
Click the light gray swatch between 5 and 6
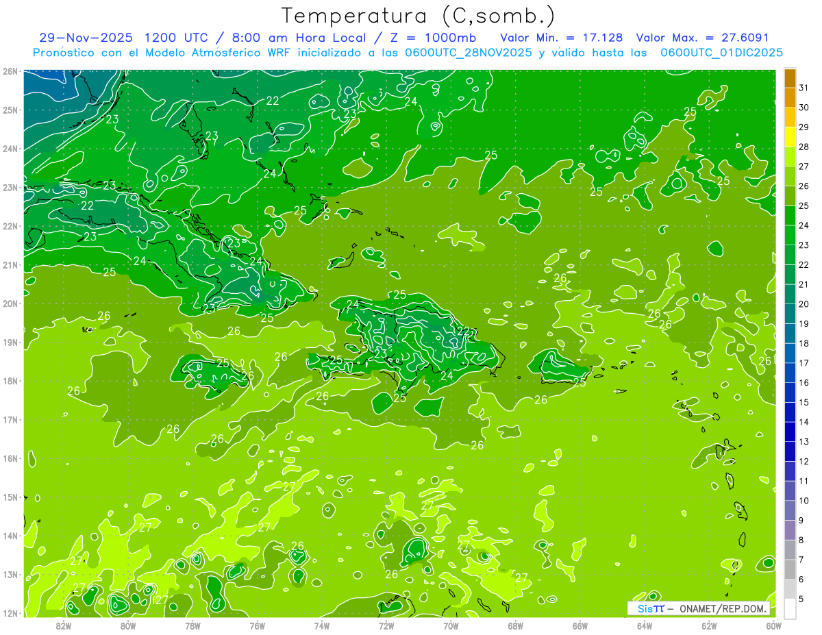(x=790, y=589)
